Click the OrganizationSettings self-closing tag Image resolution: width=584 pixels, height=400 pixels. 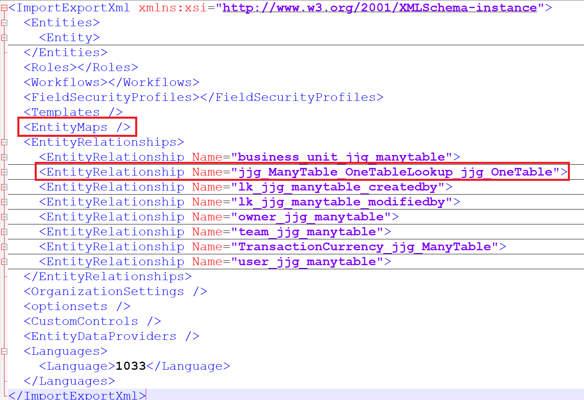click(115, 291)
